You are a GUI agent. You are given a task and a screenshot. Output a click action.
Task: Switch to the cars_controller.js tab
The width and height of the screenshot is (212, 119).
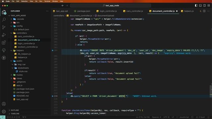[x=133, y=11]
